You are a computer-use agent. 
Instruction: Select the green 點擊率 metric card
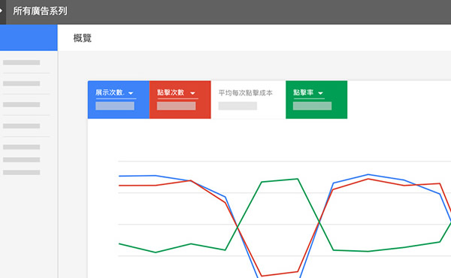click(x=316, y=100)
